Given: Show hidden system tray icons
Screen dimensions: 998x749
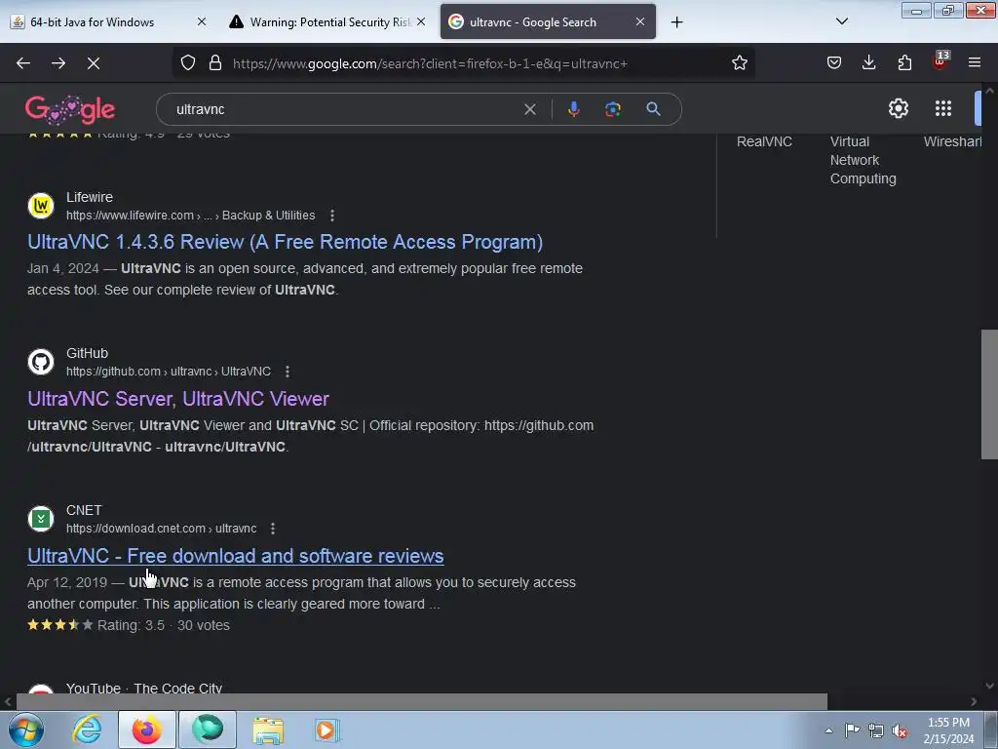Looking at the screenshot, I should pyautogui.click(x=828, y=730).
